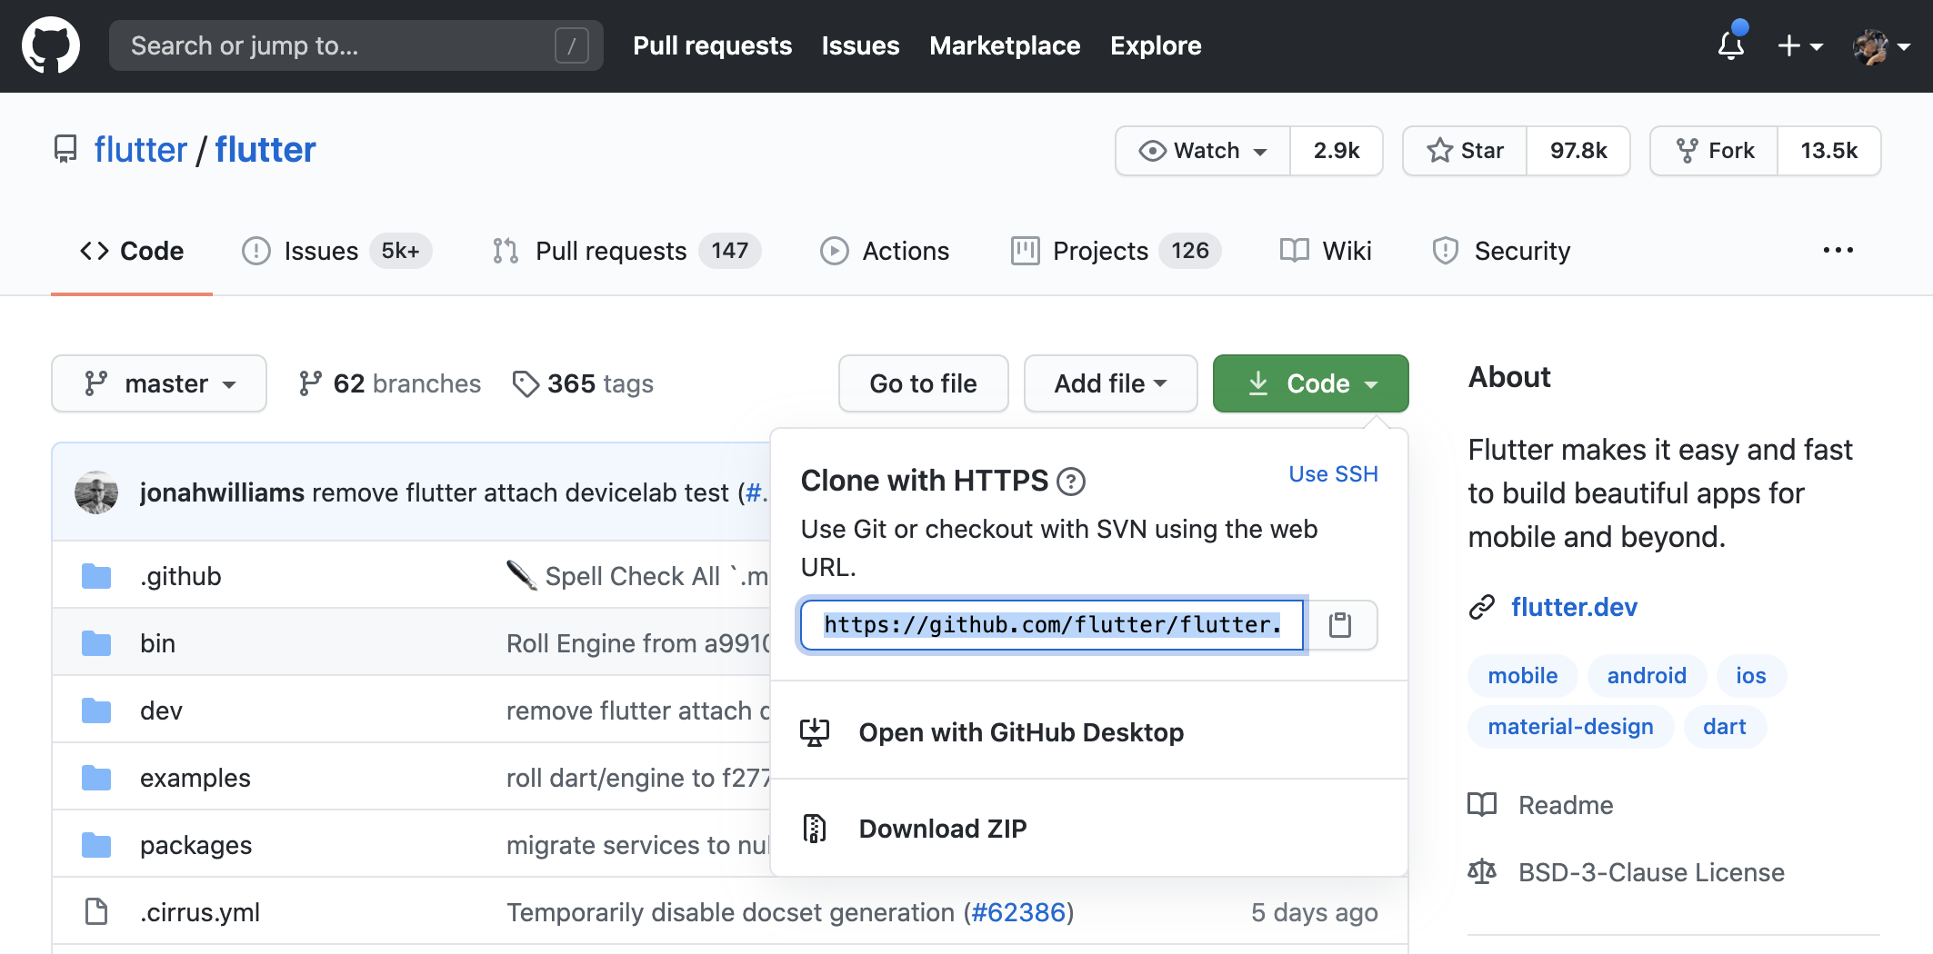Click the dart topic tag
This screenshot has width=1933, height=954.
pyautogui.click(x=1724, y=727)
